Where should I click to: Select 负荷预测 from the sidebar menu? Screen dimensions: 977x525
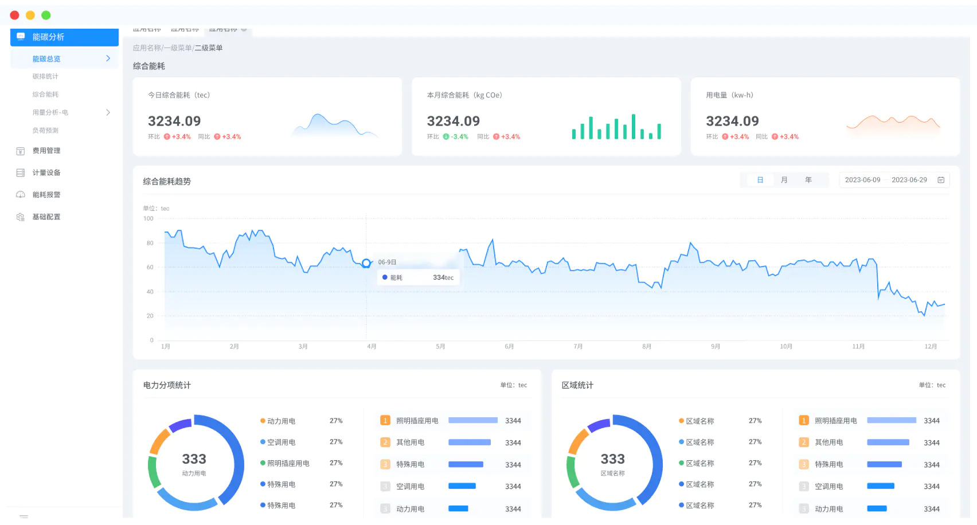(45, 131)
